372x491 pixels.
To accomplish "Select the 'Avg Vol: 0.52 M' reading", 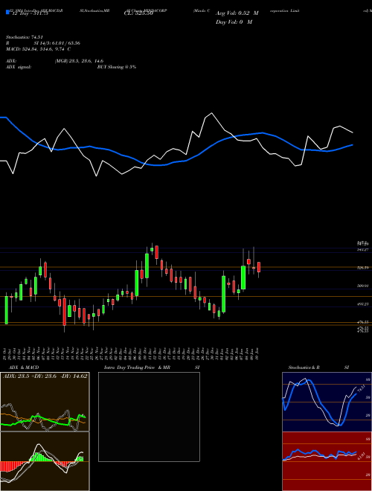I will click(237, 13).
